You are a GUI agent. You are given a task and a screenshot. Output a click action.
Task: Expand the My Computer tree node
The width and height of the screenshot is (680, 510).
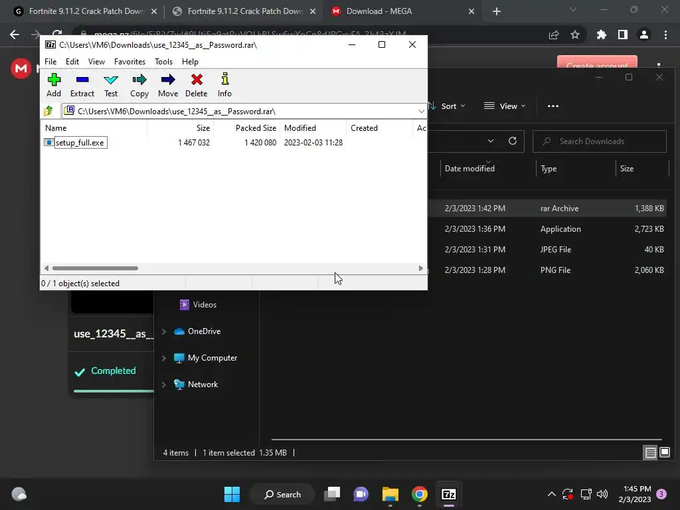pyautogui.click(x=163, y=358)
